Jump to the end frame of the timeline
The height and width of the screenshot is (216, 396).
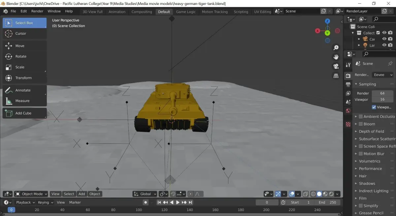point(191,202)
